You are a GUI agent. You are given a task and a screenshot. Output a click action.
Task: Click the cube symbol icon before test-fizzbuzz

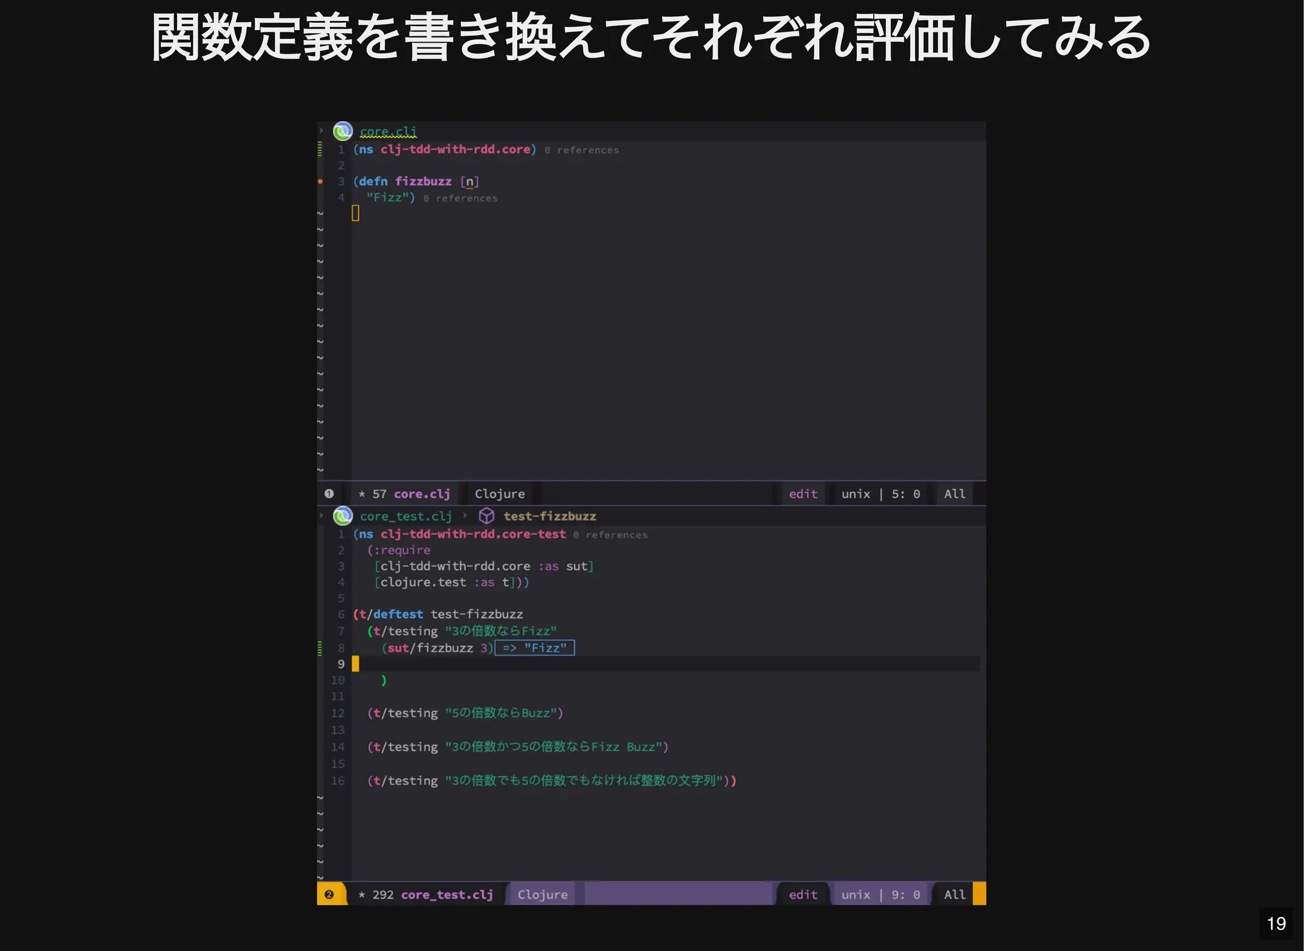tap(486, 516)
